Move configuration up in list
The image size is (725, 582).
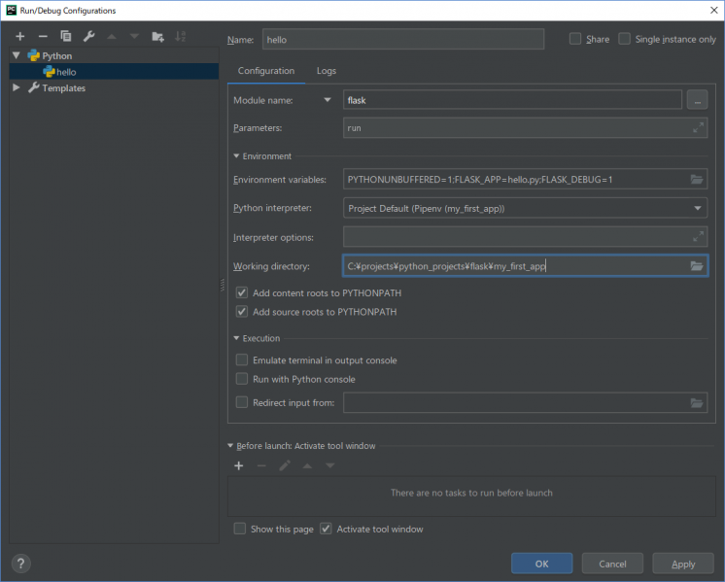(x=112, y=36)
